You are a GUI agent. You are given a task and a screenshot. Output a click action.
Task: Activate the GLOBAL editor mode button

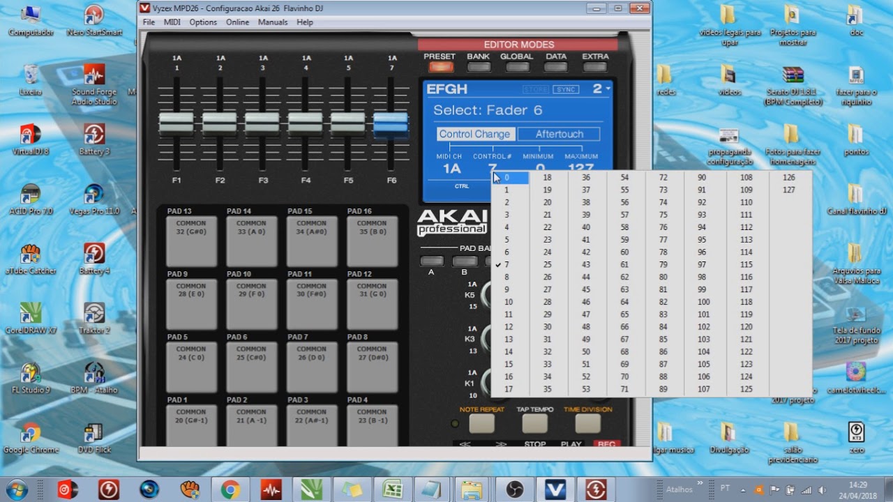(x=517, y=67)
